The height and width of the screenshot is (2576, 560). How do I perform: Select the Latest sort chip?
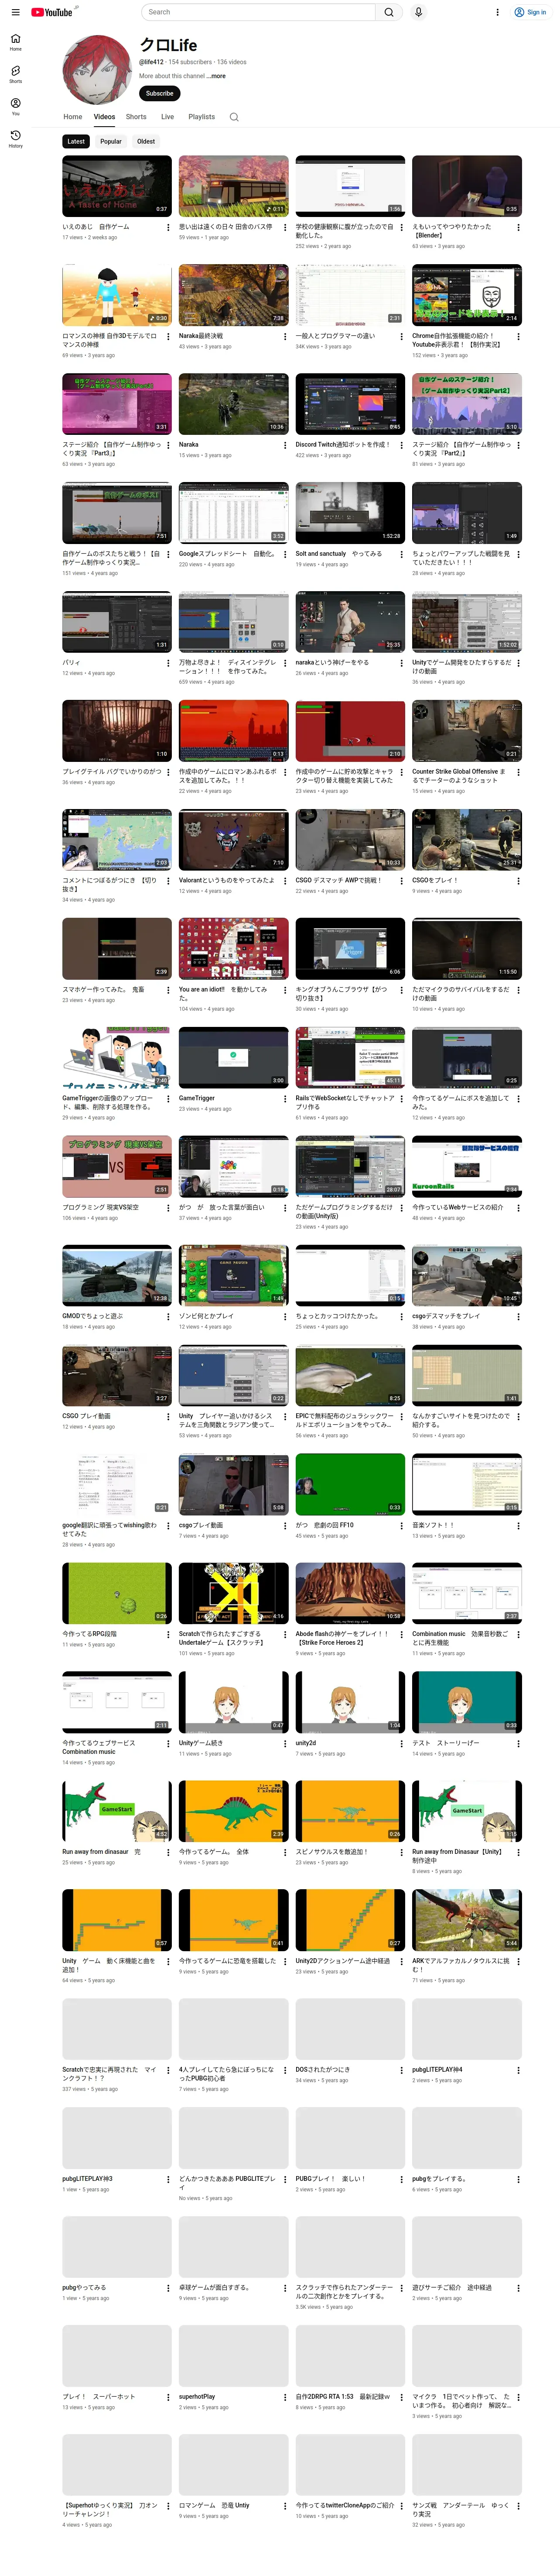pos(76,141)
